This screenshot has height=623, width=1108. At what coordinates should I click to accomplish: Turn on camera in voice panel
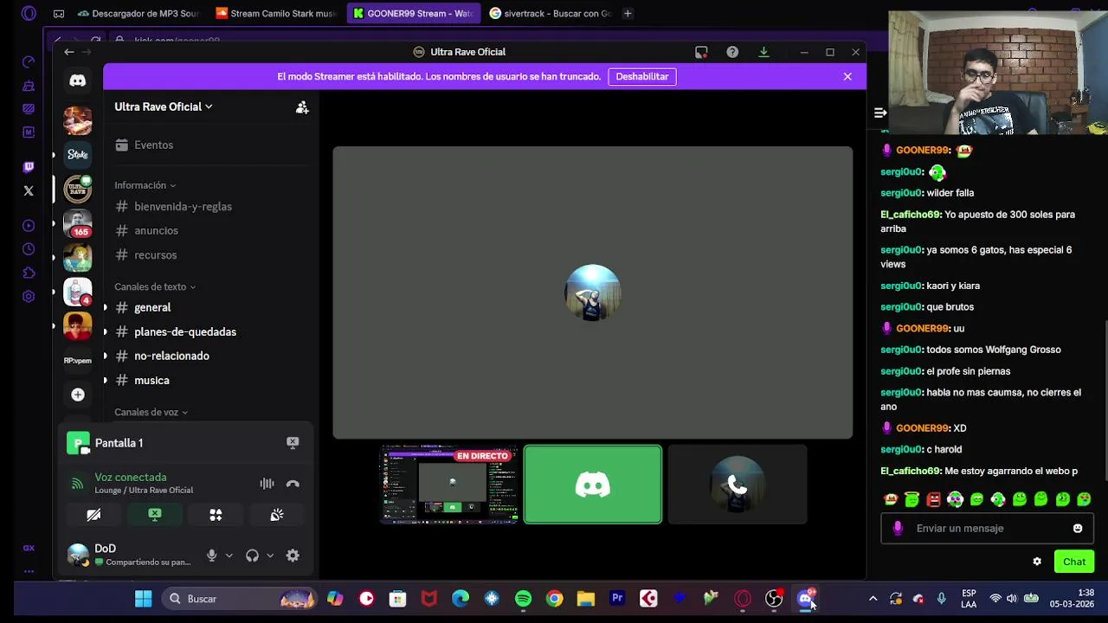click(93, 515)
